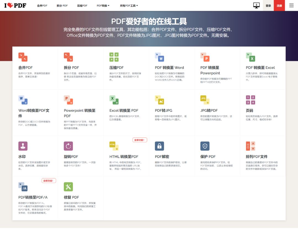Click the 登录 login button
298x231 pixels.
pos(268,6)
